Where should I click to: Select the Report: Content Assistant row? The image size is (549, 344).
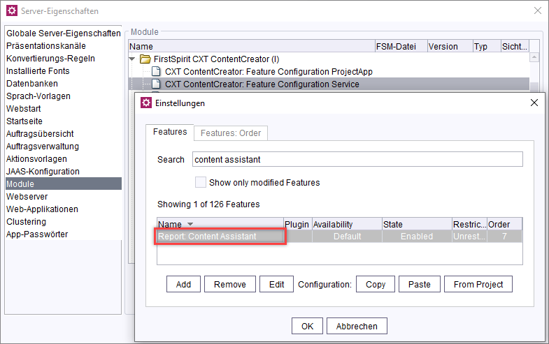[x=339, y=237]
